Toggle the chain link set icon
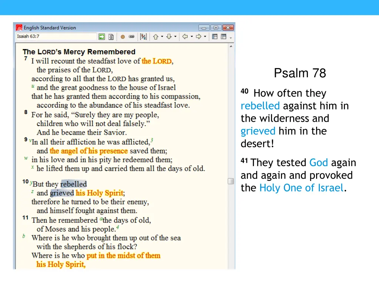 tap(131, 37)
